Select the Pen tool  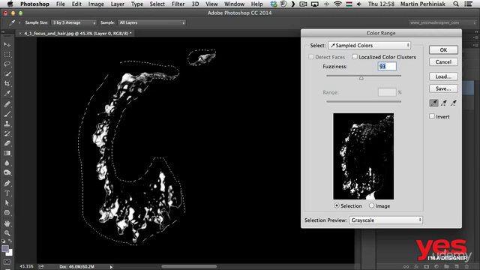pos(7,184)
